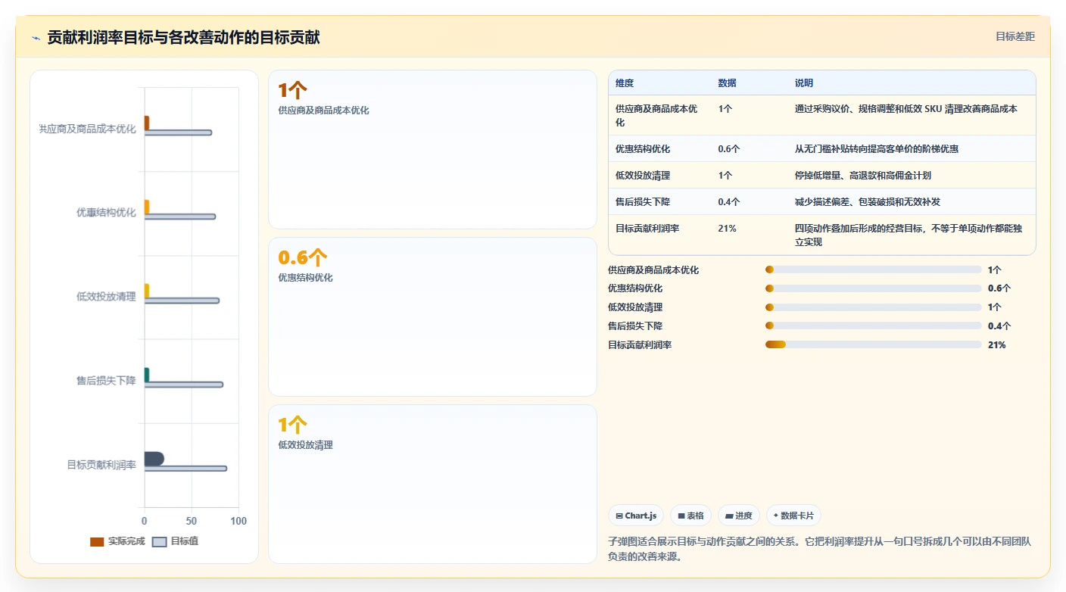
Task: Select table row 优惠结构优化
Action: coord(821,148)
